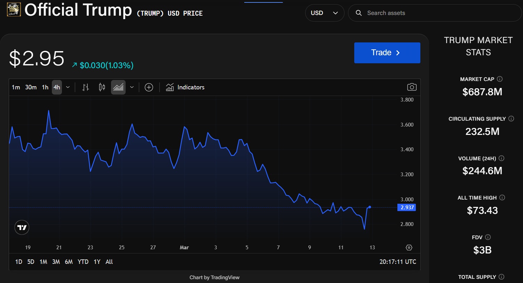The height and width of the screenshot is (283, 523).
Task: Open the Indicators menu
Action: (x=185, y=87)
